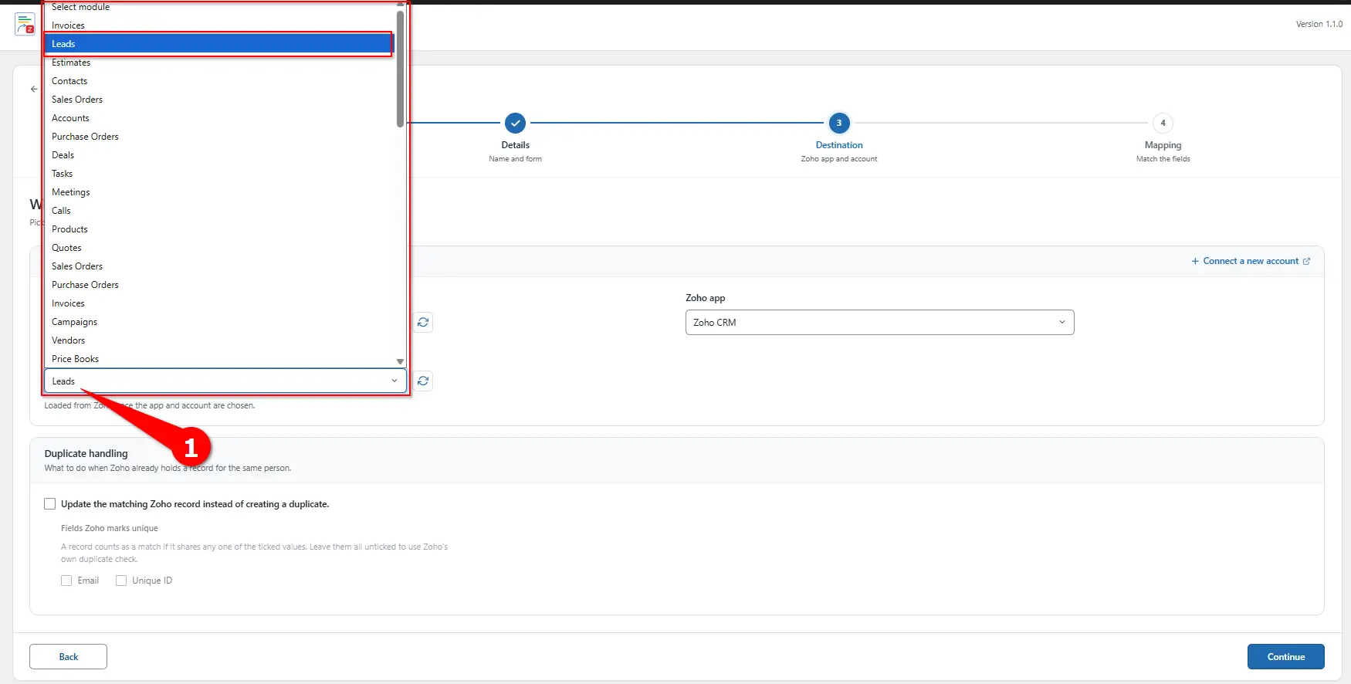Choose Accounts from the module list
1351x684 pixels.
[x=218, y=118]
